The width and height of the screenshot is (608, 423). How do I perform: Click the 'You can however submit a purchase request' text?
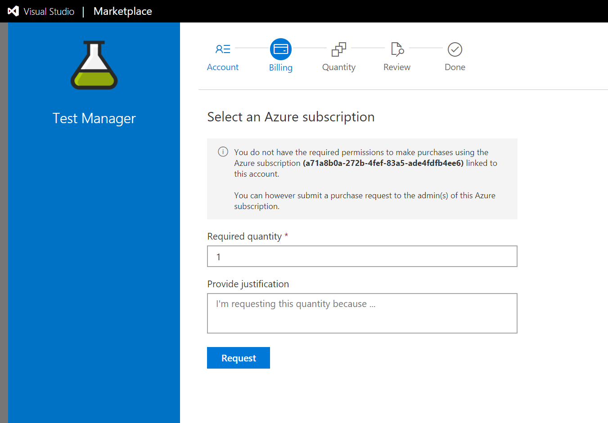coord(365,201)
